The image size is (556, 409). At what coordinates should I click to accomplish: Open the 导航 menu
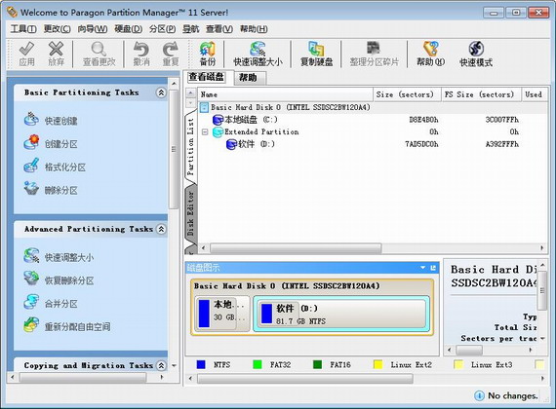point(190,29)
